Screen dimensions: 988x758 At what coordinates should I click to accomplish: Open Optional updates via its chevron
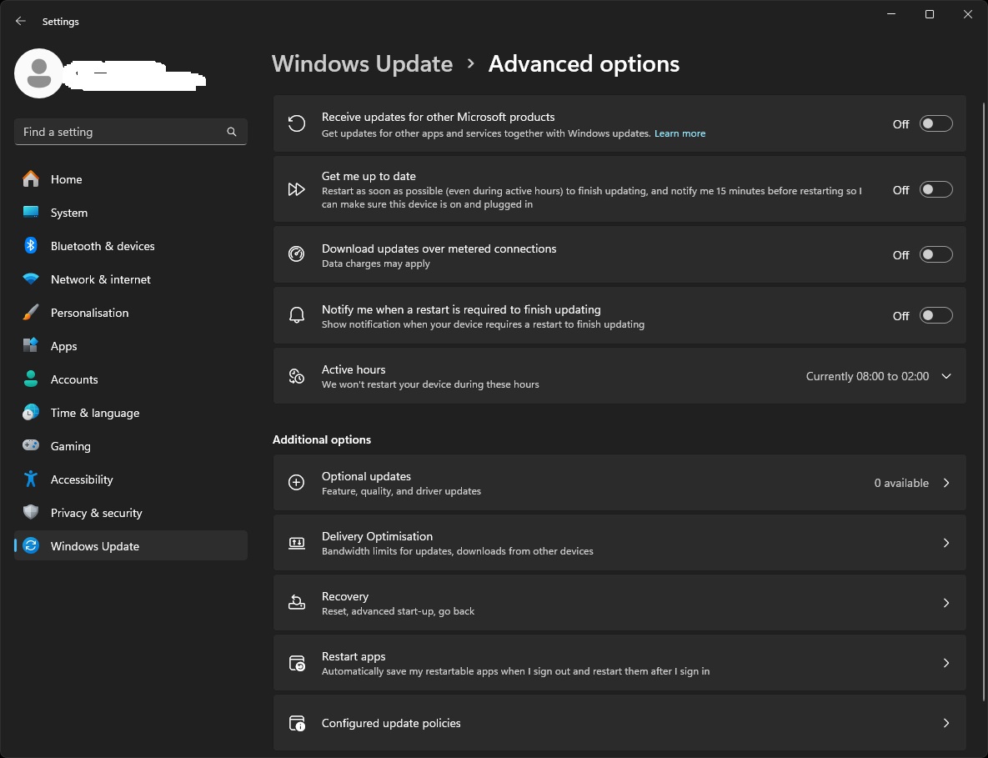click(945, 483)
